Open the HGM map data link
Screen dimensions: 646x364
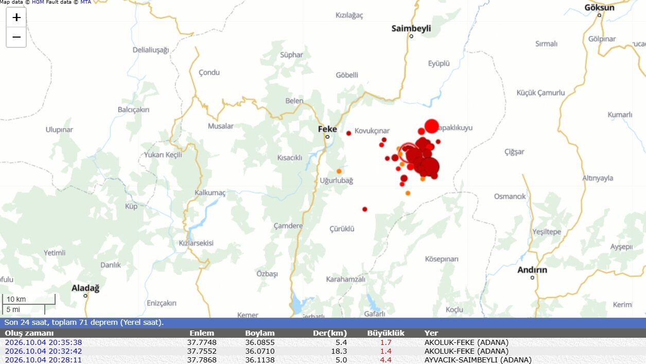(x=38, y=3)
